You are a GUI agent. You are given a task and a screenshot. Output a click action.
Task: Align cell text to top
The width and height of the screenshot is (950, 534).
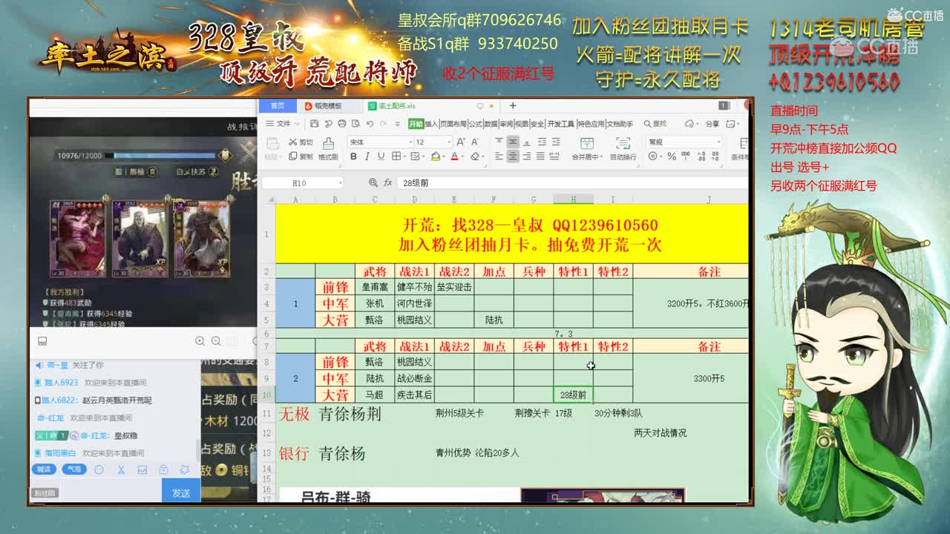499,141
